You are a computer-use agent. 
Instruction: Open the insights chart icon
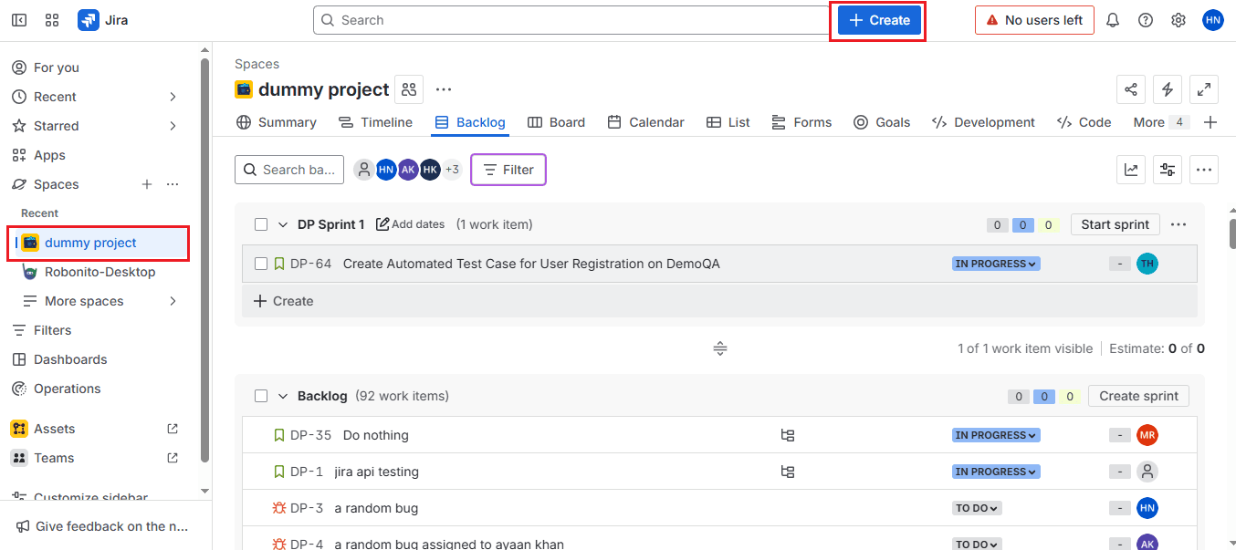(1131, 170)
